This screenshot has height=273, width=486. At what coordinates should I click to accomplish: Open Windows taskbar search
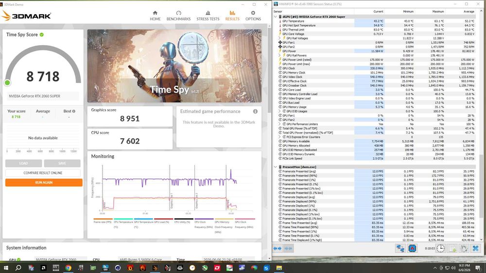point(18,268)
